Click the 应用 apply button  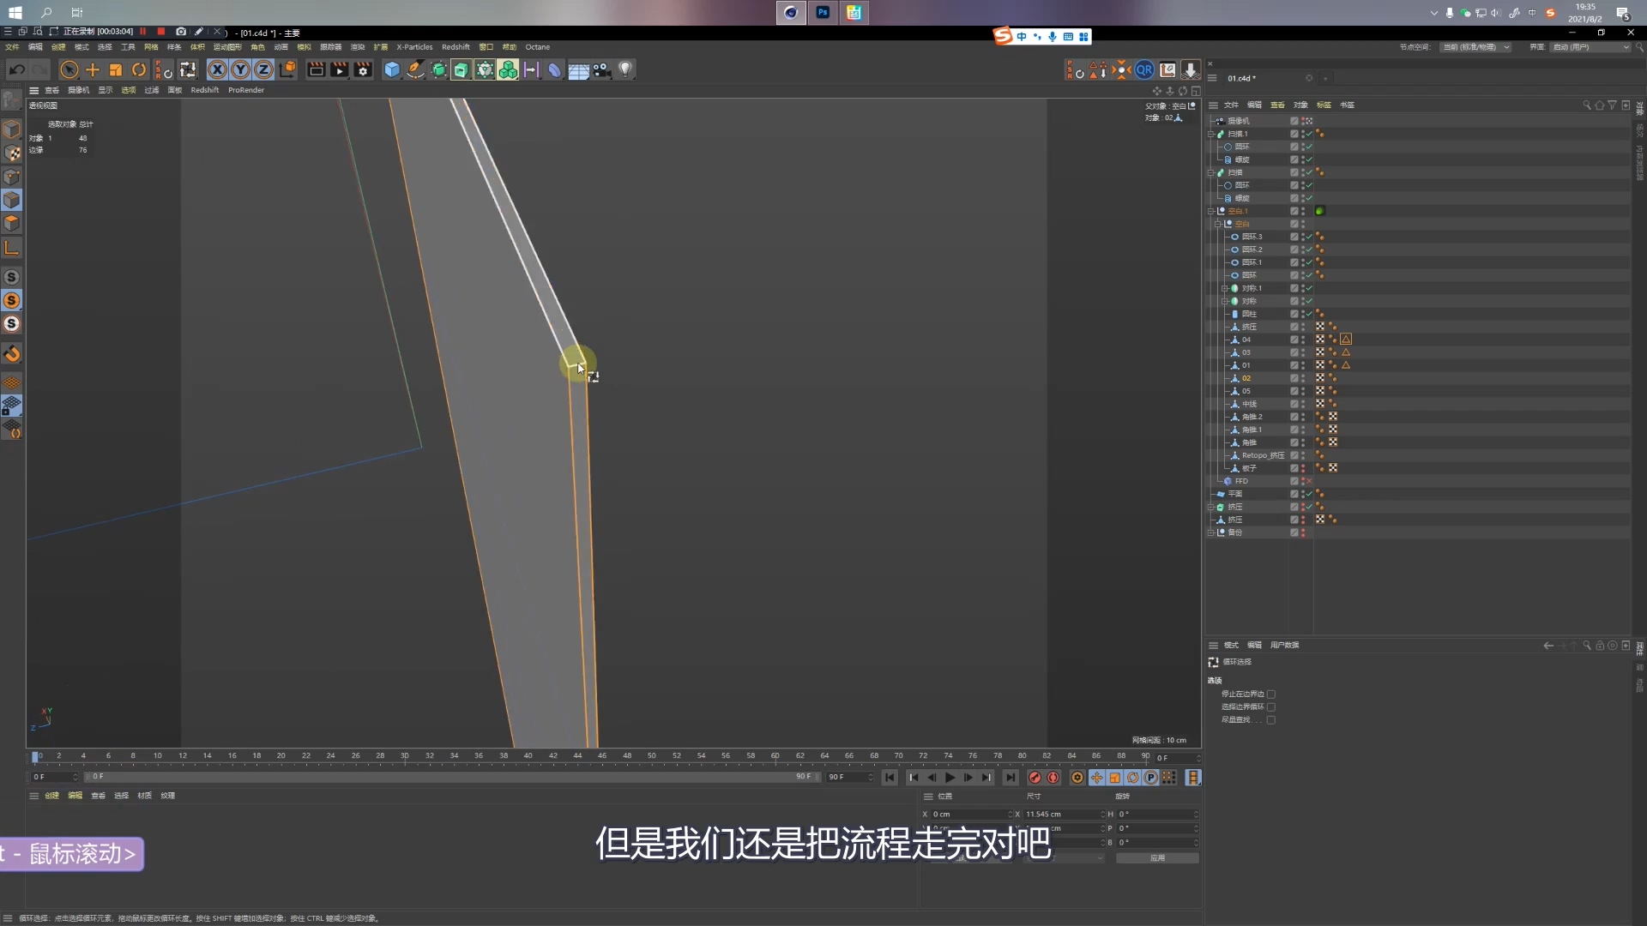tap(1157, 858)
